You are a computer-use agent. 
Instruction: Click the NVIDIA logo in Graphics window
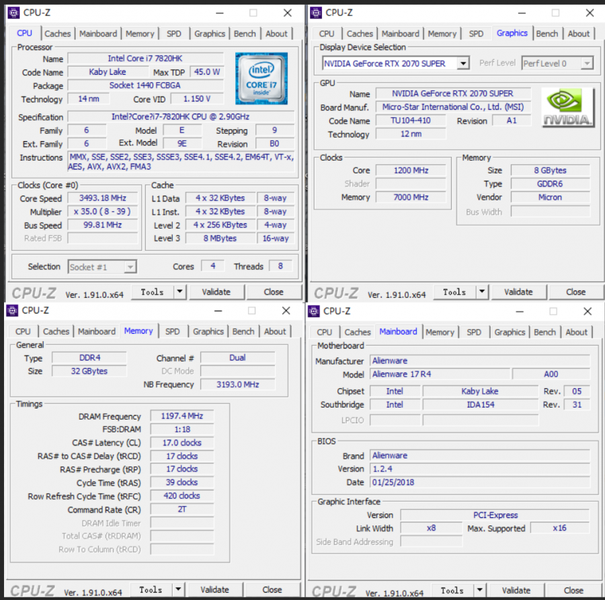568,108
